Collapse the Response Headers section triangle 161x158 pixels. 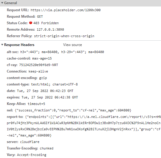coord(2,45)
